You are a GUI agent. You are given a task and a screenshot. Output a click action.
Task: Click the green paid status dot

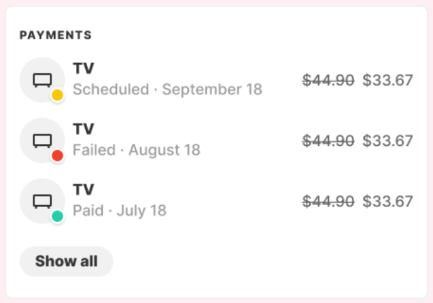[x=57, y=216]
